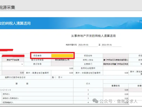The height and width of the screenshot is (107, 142).
Task: Click 普通住宅 amount in row 1
Action: point(116,90)
